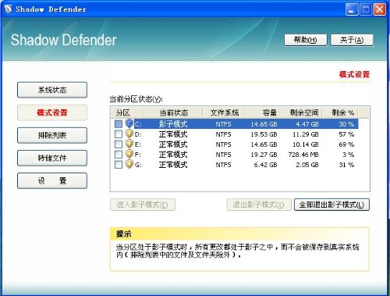This screenshot has width=390, height=296.
Task: Select the 2.05 GB free space cell
Action: (307, 165)
